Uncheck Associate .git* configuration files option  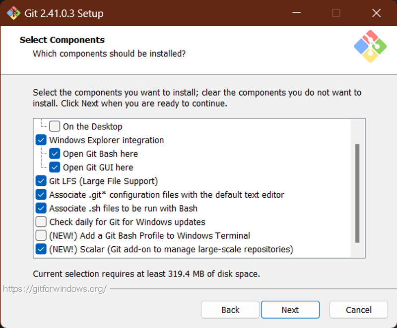41,194
